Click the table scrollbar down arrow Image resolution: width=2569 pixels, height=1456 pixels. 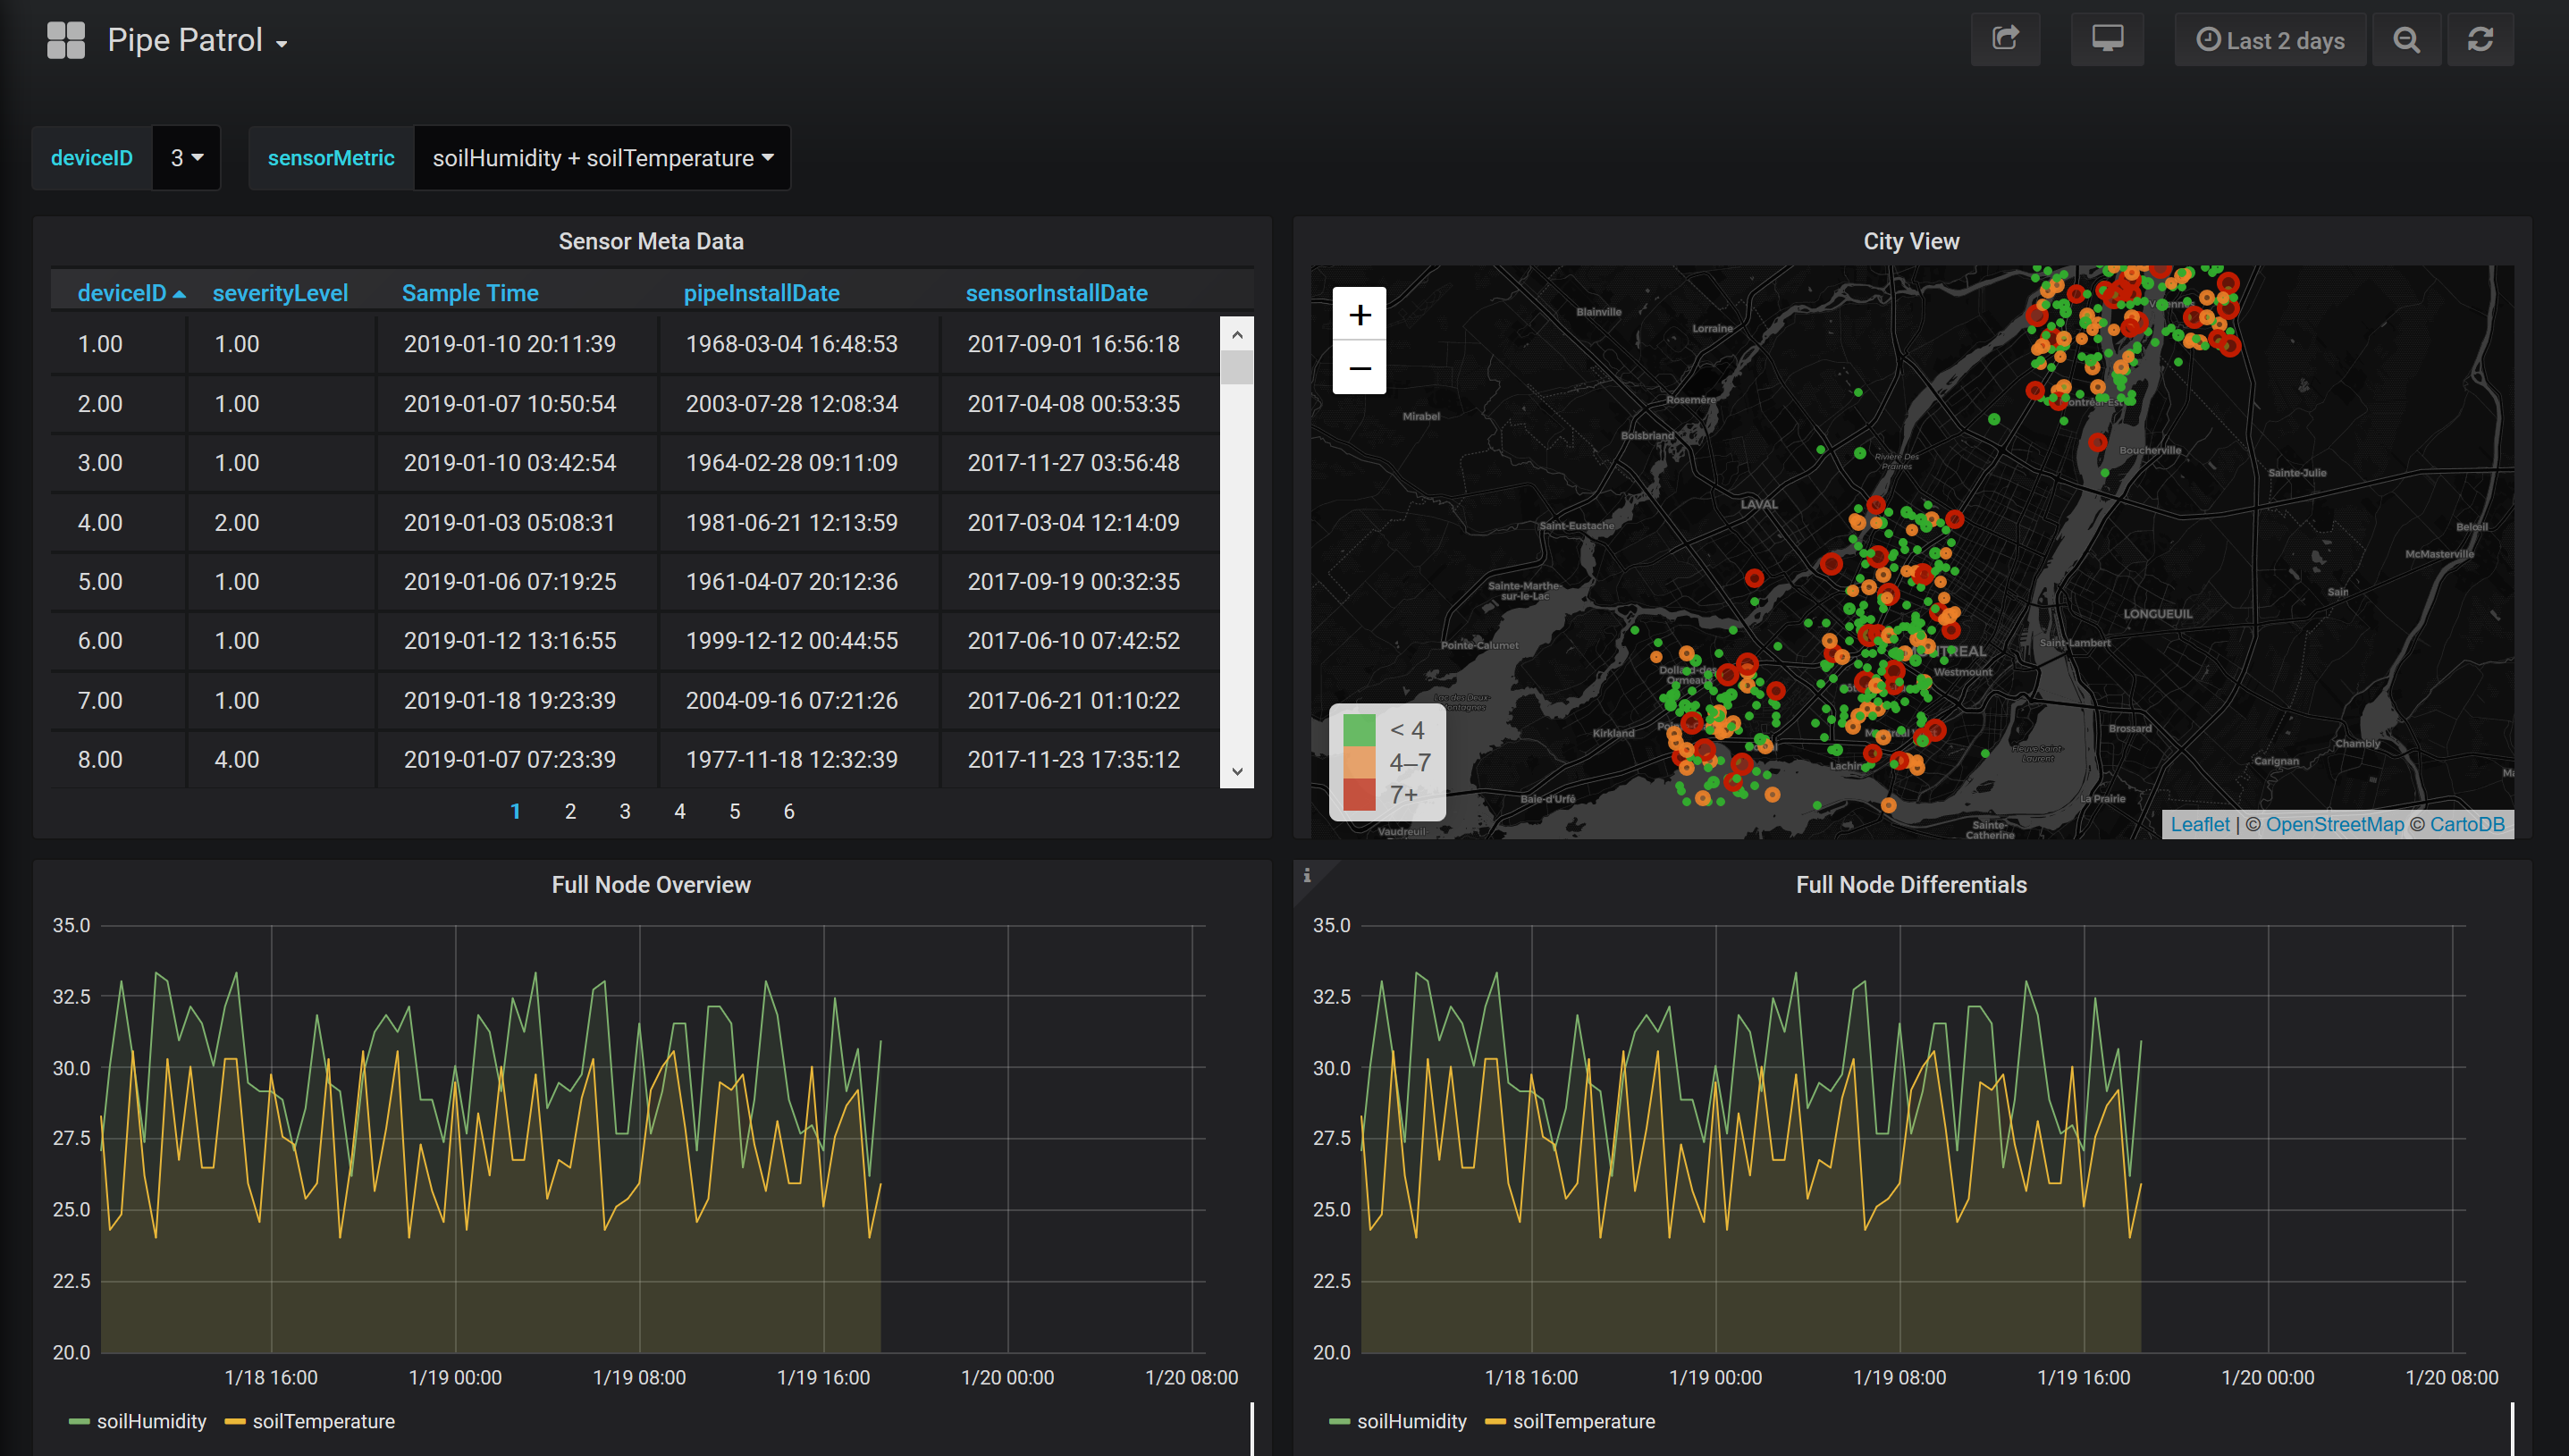pos(1237,771)
